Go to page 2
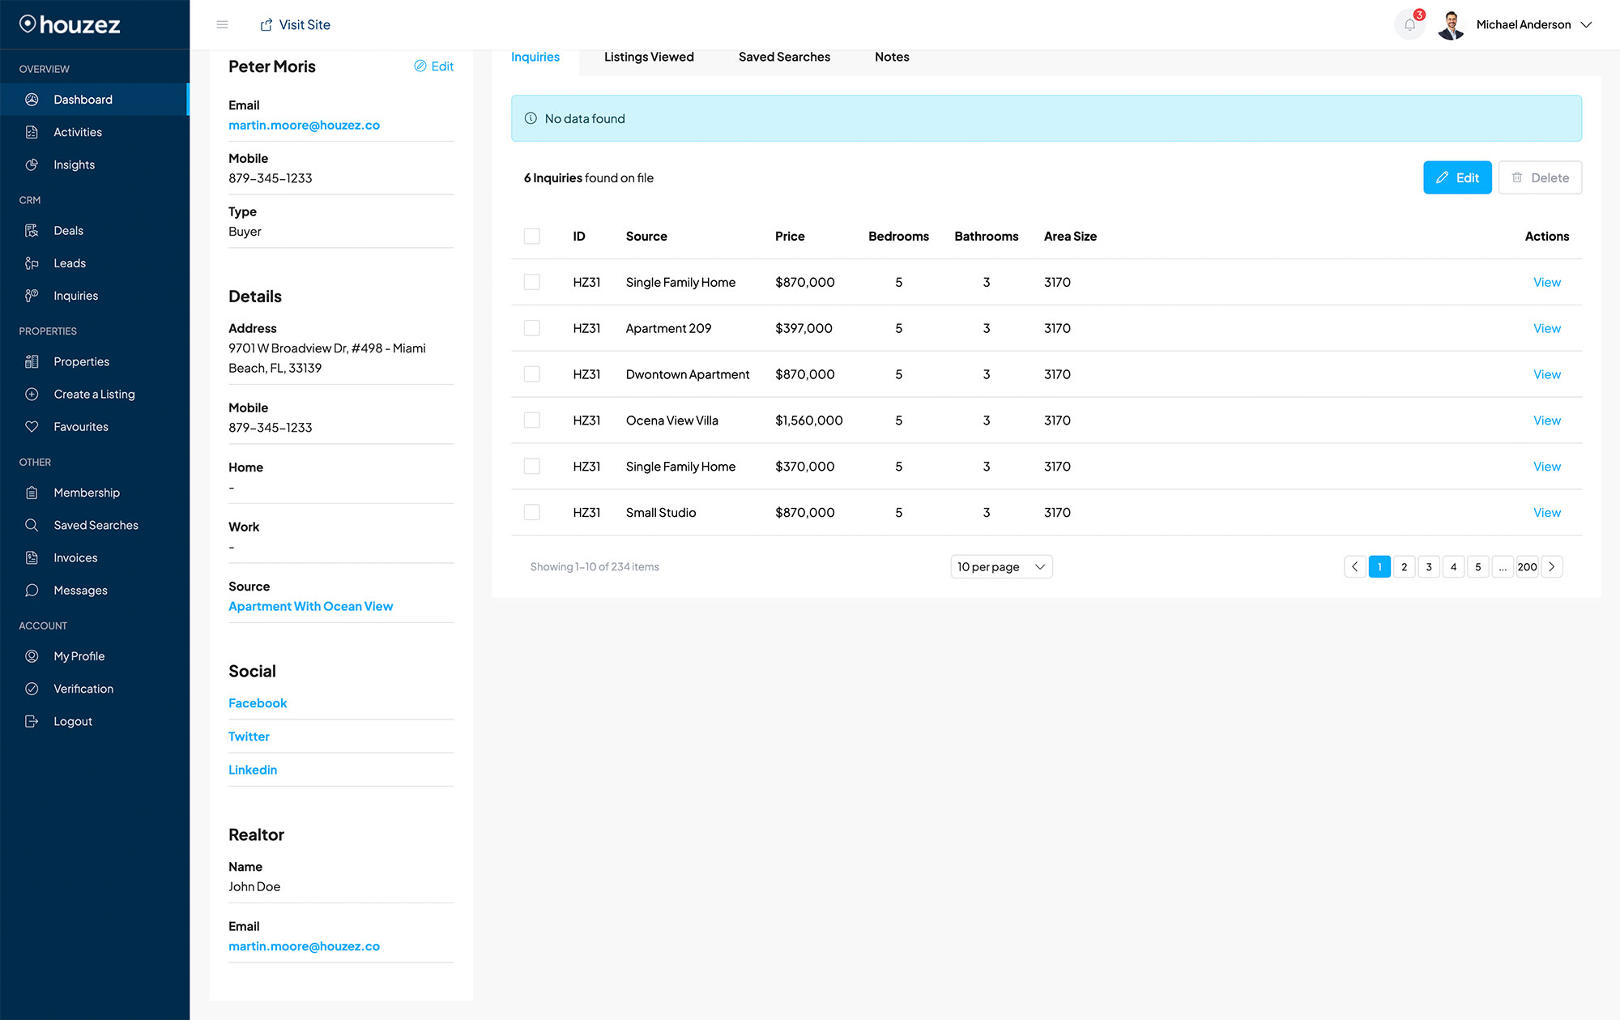The height and width of the screenshot is (1020, 1620). [x=1405, y=567]
